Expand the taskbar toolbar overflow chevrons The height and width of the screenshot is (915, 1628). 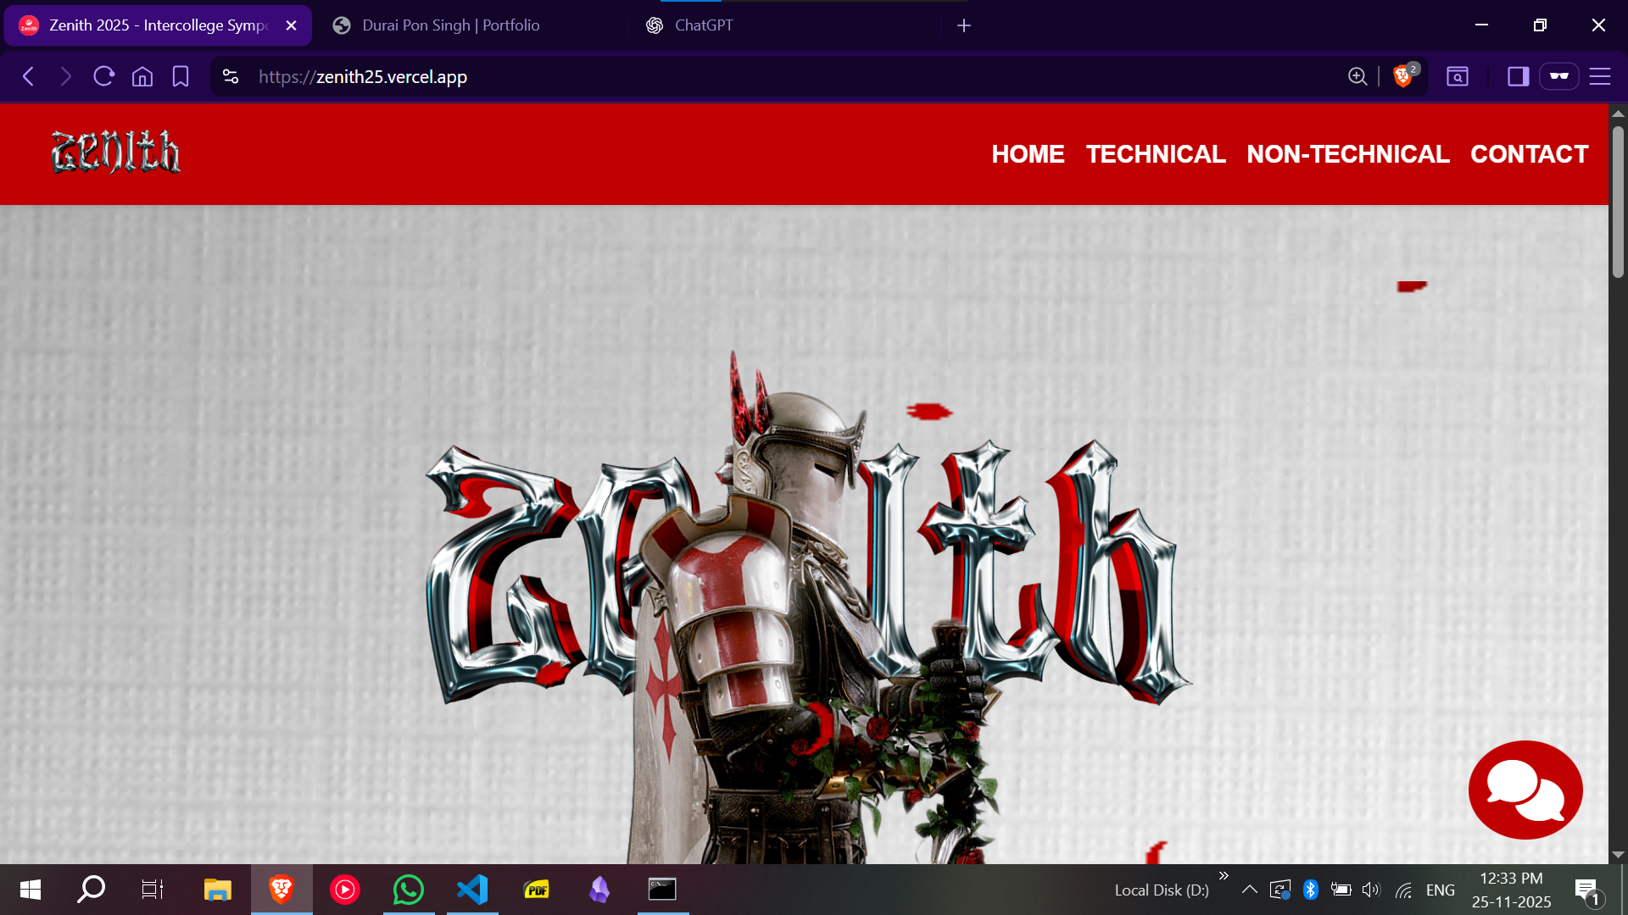pyautogui.click(x=1224, y=875)
